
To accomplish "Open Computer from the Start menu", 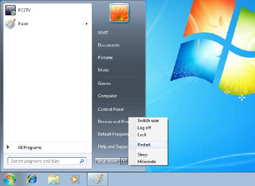I will [x=108, y=96].
